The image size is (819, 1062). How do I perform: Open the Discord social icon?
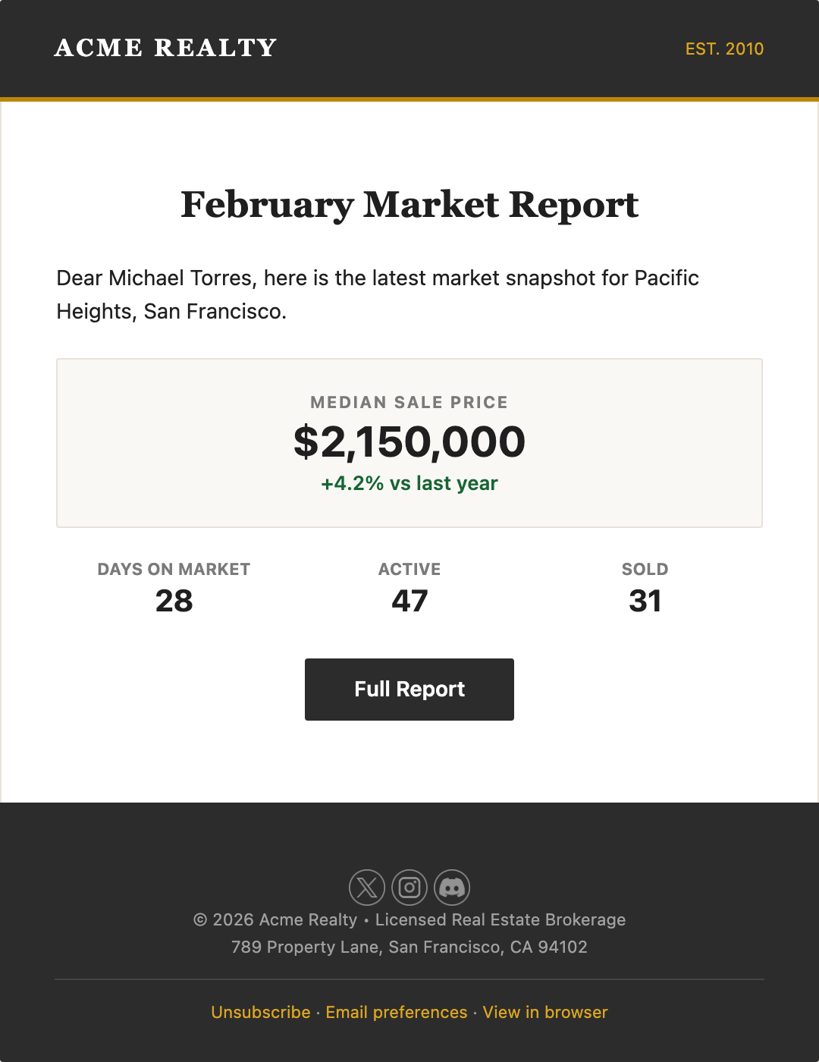[x=452, y=887]
